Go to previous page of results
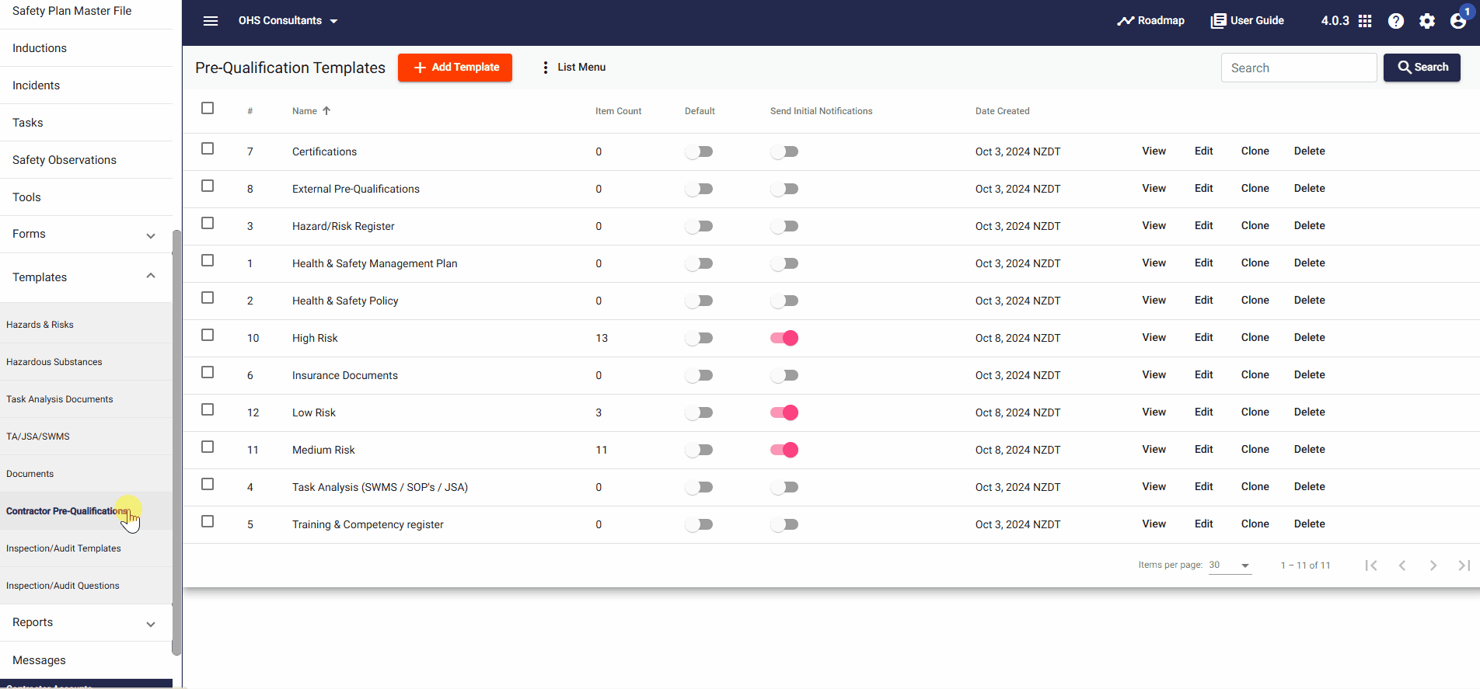1480x689 pixels. [x=1402, y=565]
